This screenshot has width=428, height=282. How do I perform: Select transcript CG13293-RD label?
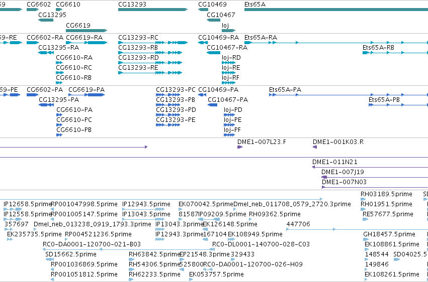(x=138, y=57)
